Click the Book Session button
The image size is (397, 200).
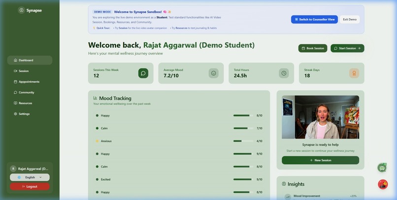313,48
